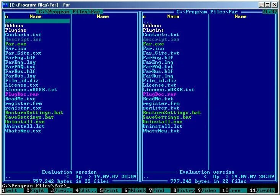The image size is (280, 195).
Task: Click the command line prompt field
Action: [139, 186]
